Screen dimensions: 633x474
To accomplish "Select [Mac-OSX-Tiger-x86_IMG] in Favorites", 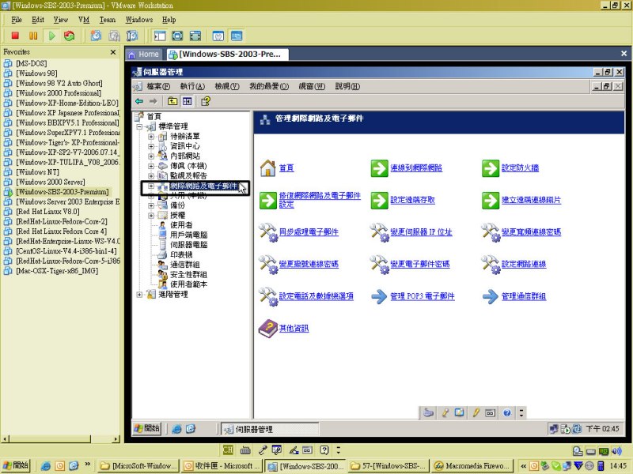I will (57, 271).
